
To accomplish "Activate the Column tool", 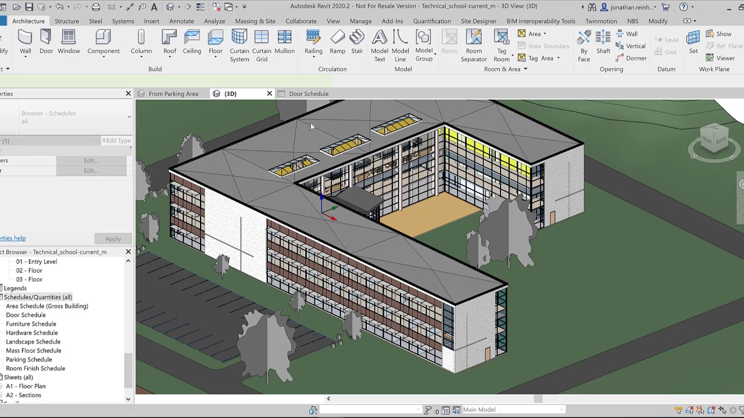I will (141, 42).
